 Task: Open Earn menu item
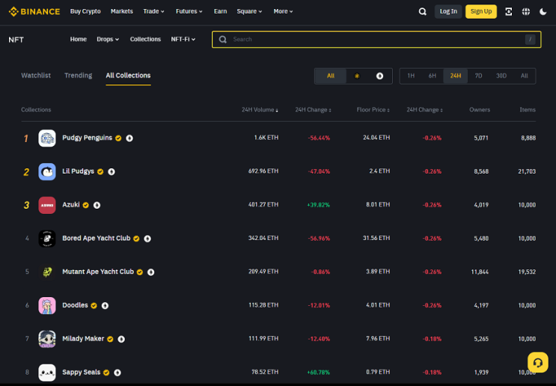tap(220, 11)
